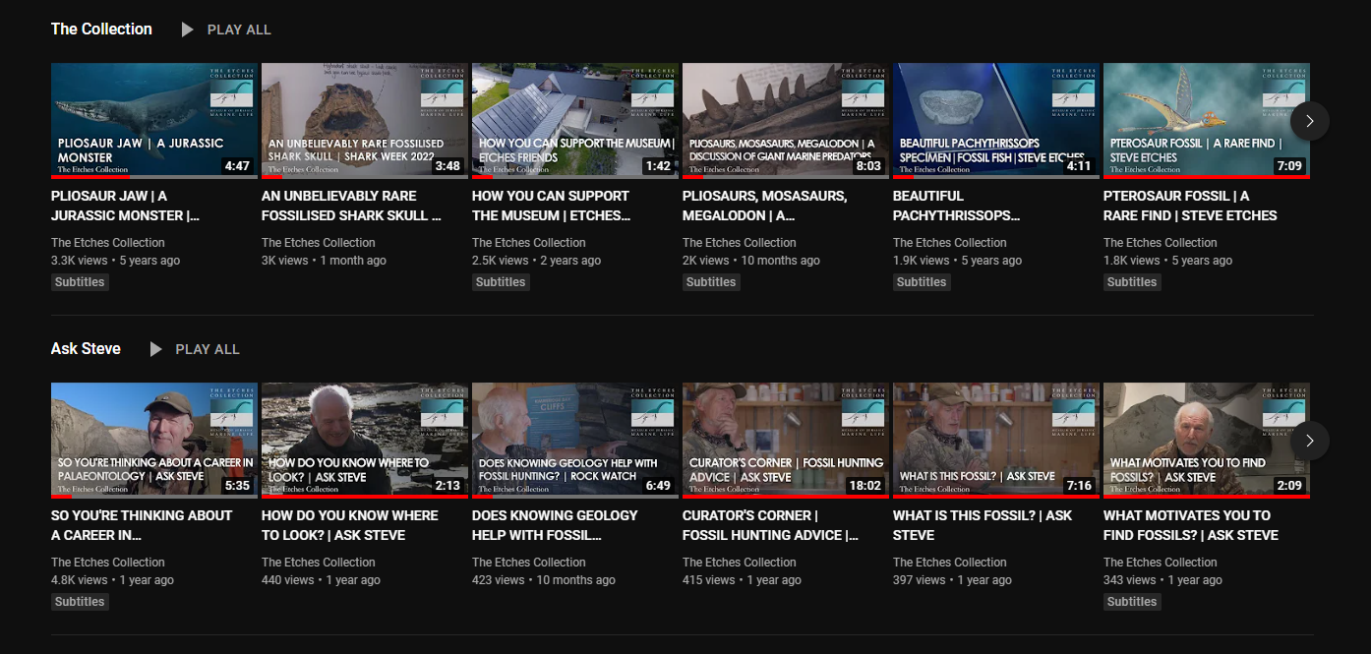Open the Ask Steve playlist title
The image size is (1371, 654).
(x=86, y=349)
